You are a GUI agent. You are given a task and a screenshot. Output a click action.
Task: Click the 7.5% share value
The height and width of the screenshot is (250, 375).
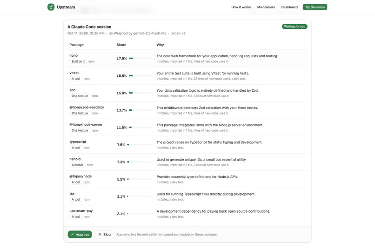pyautogui.click(x=121, y=145)
